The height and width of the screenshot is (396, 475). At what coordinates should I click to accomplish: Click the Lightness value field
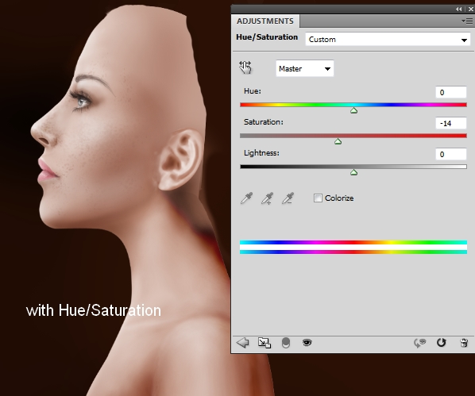pyautogui.click(x=450, y=154)
